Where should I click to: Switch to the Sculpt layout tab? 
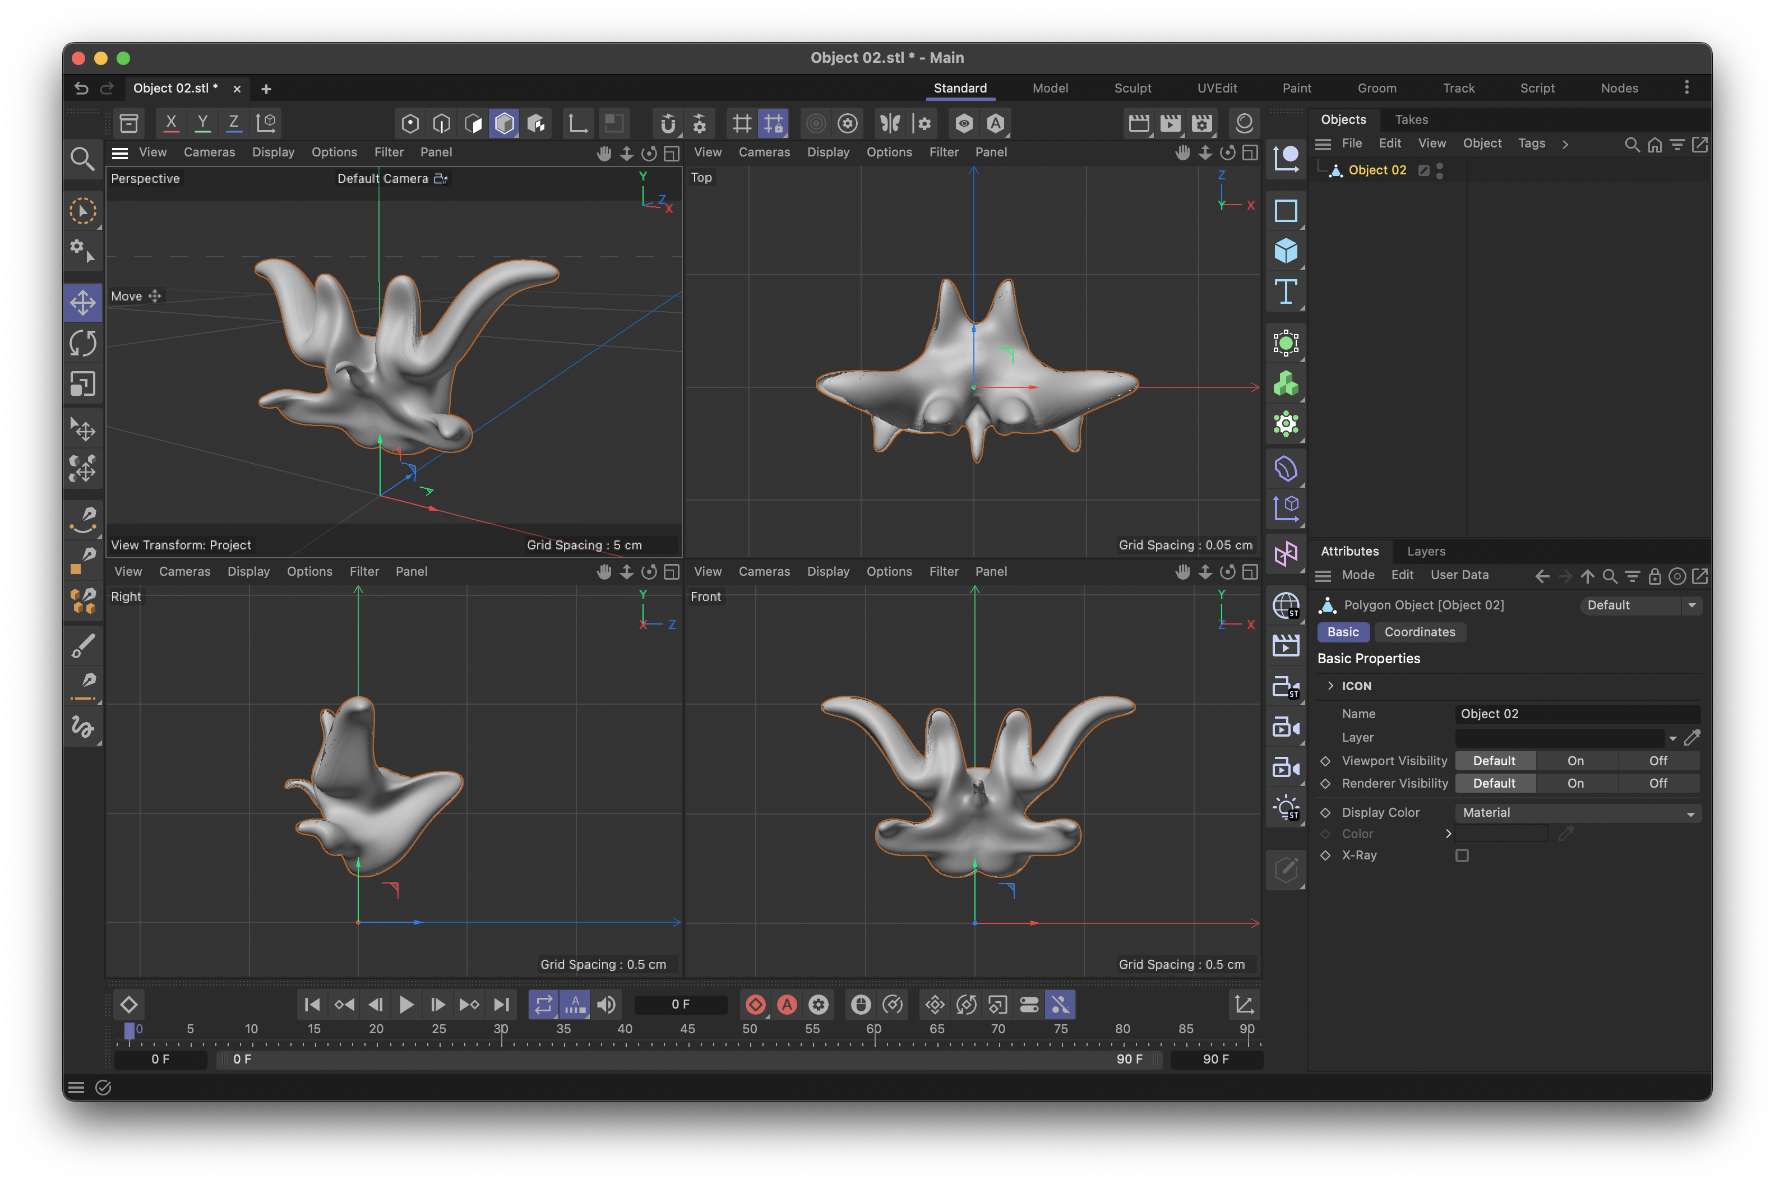[x=1132, y=89]
